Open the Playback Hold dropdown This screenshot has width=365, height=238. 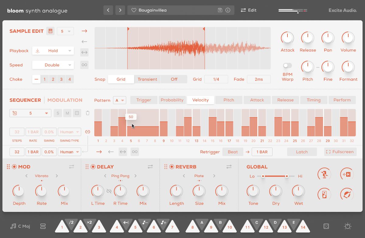[x=53, y=51]
